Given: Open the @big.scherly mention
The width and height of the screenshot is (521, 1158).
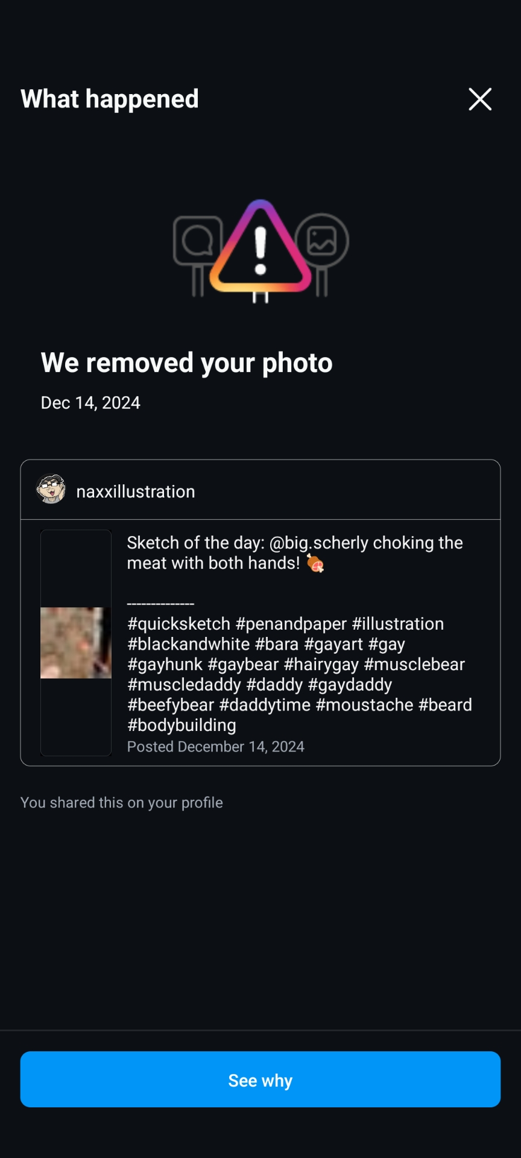Looking at the screenshot, I should 318,543.
